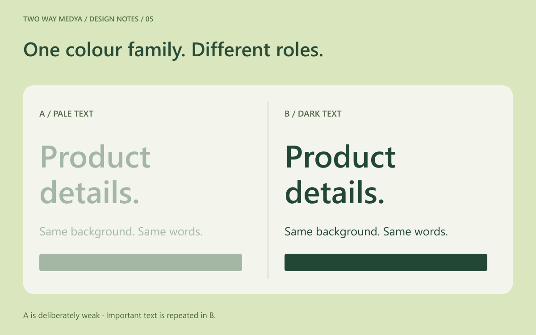
Task: Click the dark 'Product details.' heading in panel B
Action: [340, 175]
